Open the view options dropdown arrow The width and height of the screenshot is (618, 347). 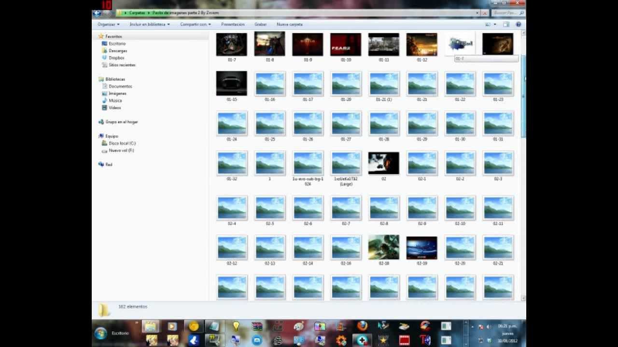click(x=494, y=24)
